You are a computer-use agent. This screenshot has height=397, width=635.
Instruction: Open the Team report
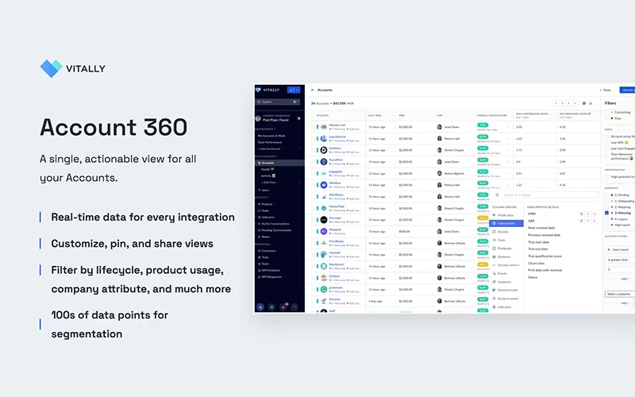point(264,264)
